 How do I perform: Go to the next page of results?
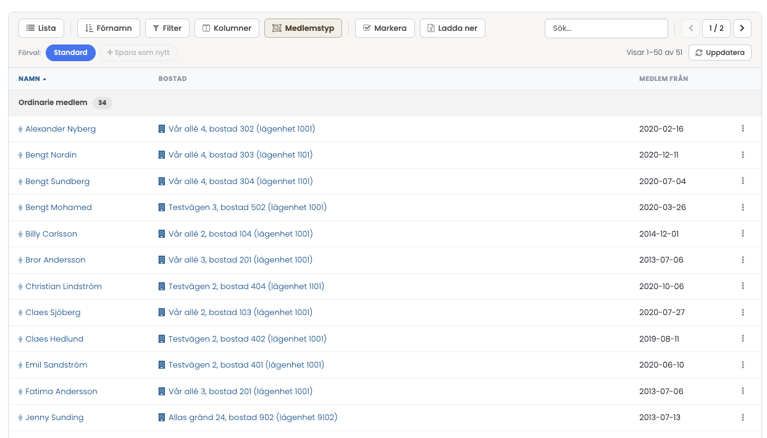[x=742, y=28]
